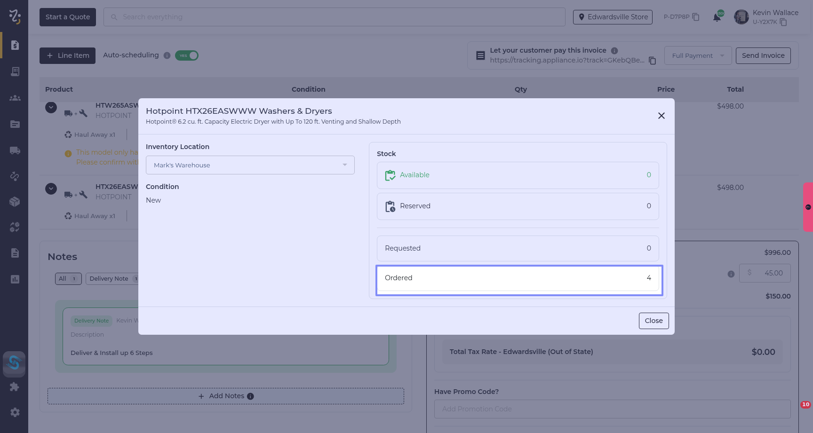813x433 pixels.
Task: Open the settings gear in sidebar
Action: (15, 412)
